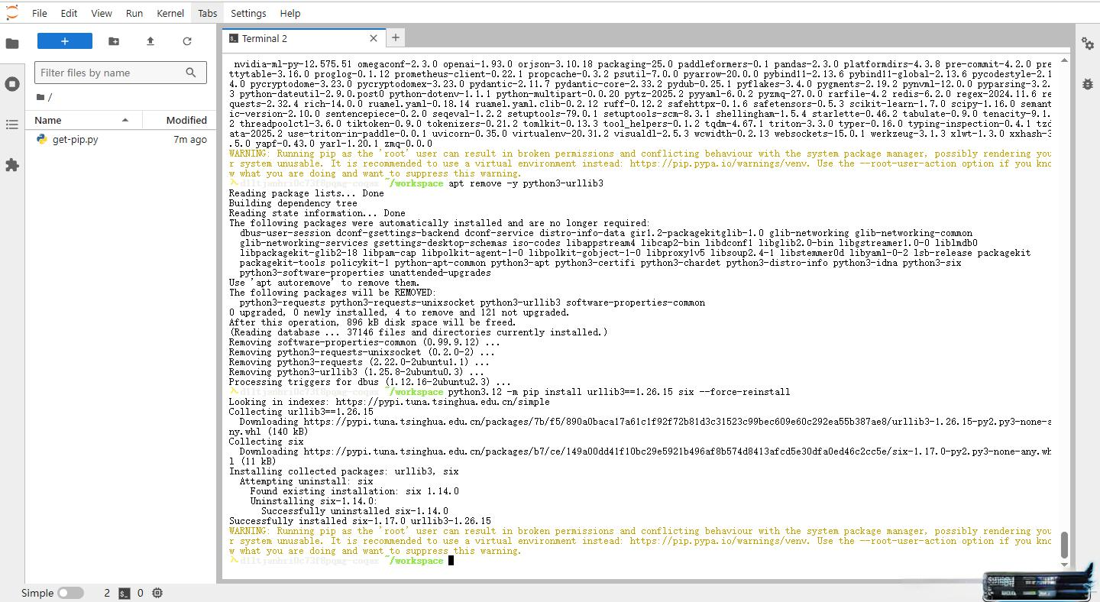The height and width of the screenshot is (602, 1100).
Task: Click the Filter files by name field
Action: pos(111,73)
